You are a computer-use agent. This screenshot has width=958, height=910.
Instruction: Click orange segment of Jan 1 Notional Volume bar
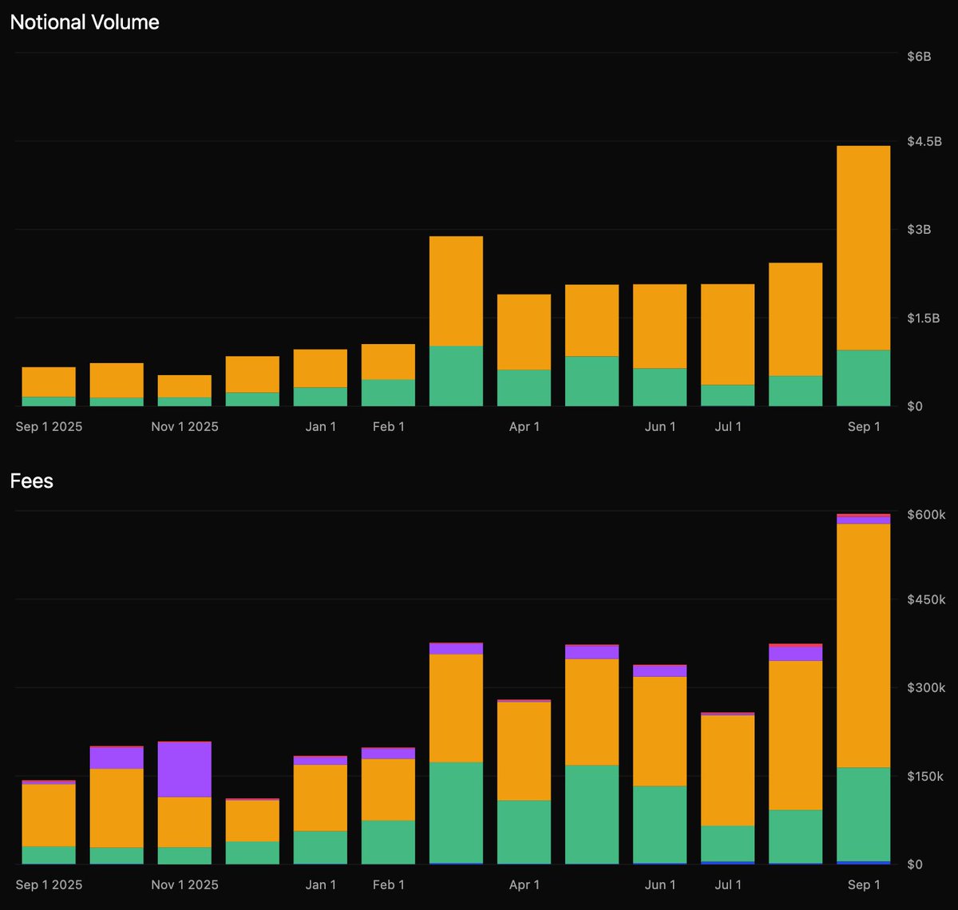320,369
